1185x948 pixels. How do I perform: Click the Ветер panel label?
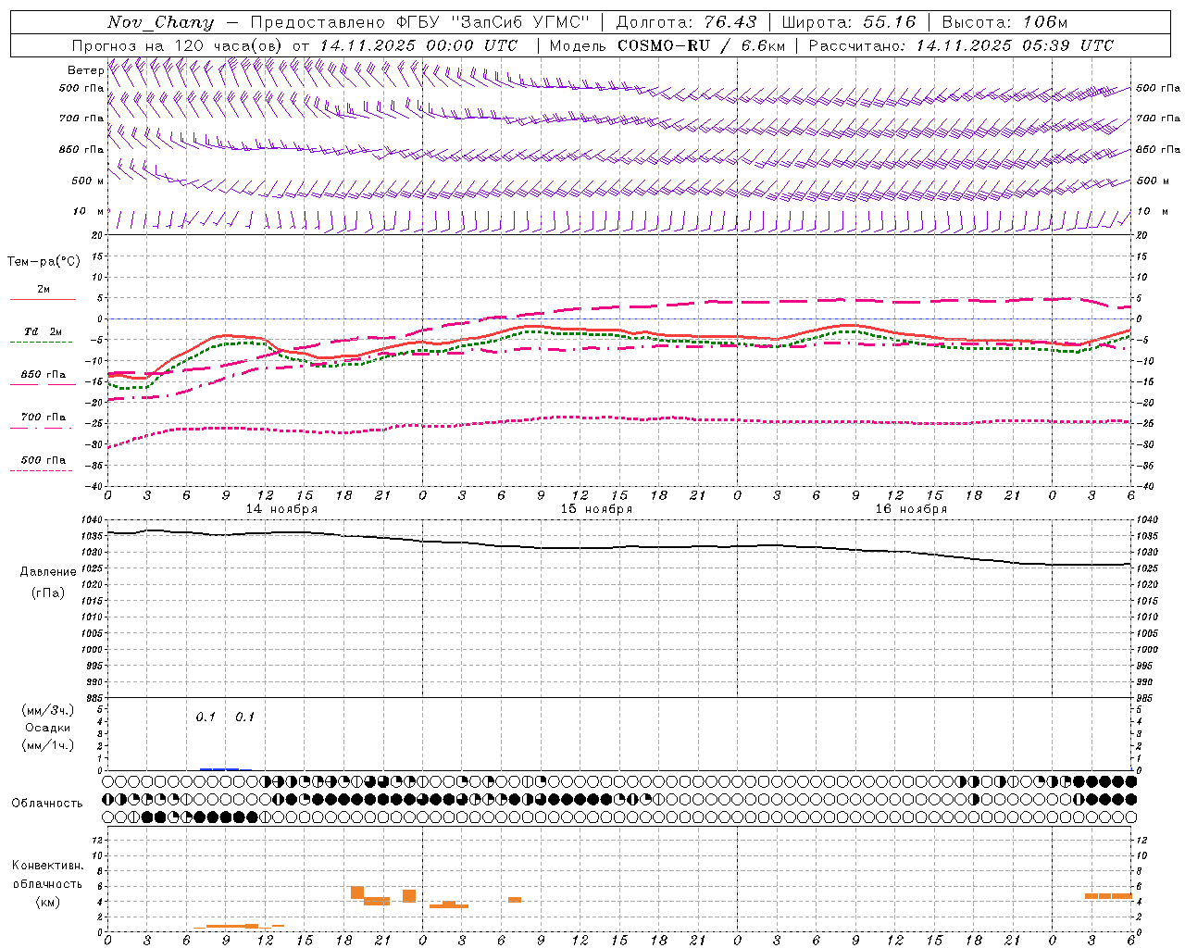[x=85, y=70]
